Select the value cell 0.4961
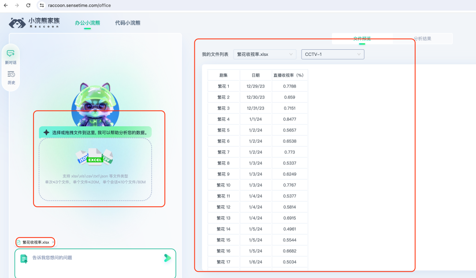The height and width of the screenshot is (278, 476). pos(290,229)
